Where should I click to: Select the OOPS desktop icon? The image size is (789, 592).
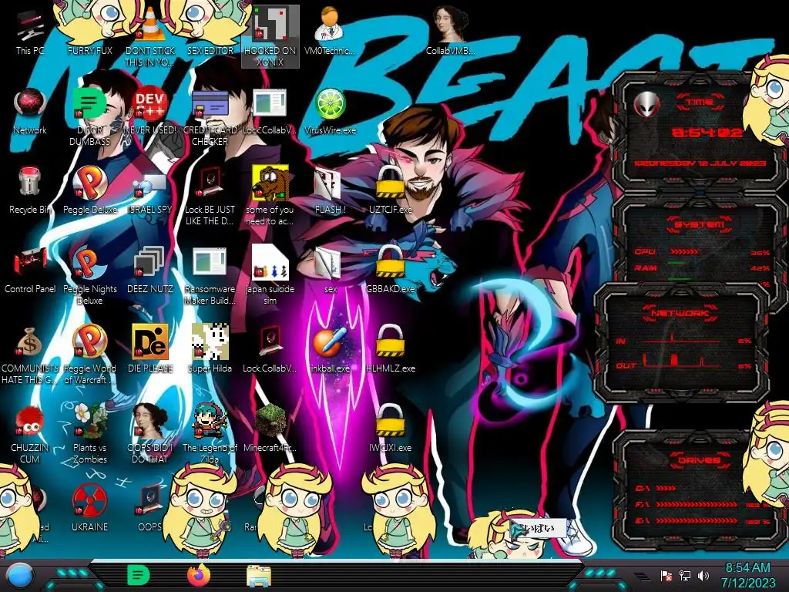click(150, 507)
